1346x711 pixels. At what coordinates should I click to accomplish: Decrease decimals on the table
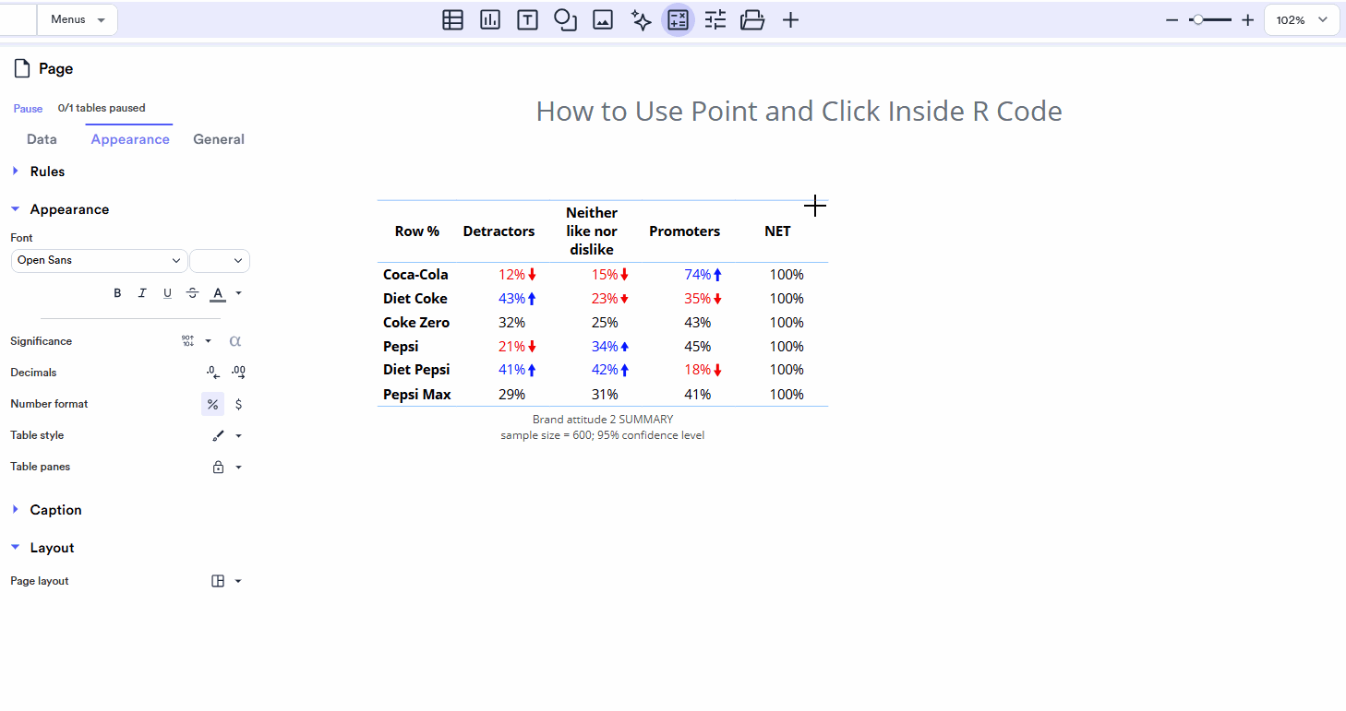pos(213,373)
